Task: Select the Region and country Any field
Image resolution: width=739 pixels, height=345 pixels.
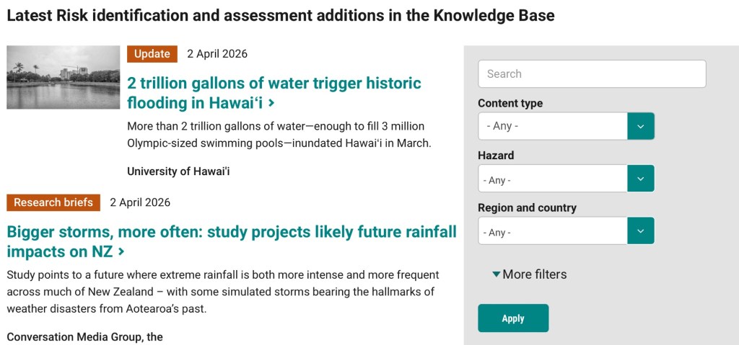Action: [x=552, y=231]
